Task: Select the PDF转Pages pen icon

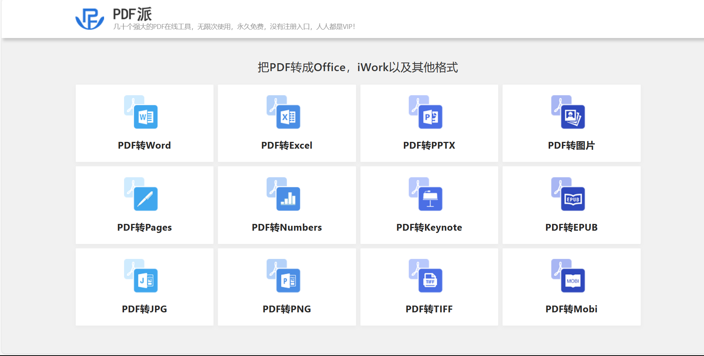Action: [141, 194]
